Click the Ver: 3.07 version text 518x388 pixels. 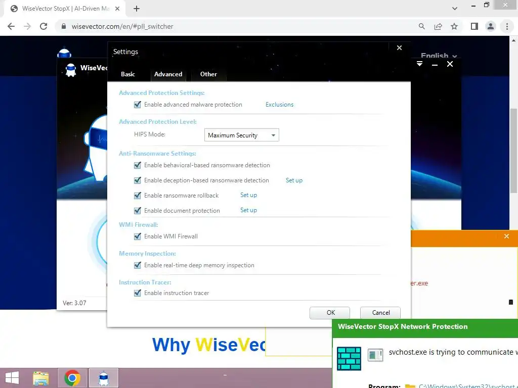point(74,303)
